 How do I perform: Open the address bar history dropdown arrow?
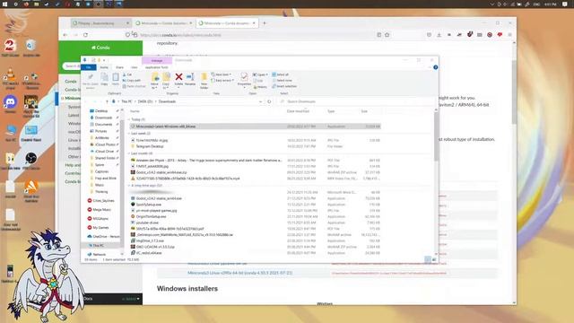click(x=261, y=101)
